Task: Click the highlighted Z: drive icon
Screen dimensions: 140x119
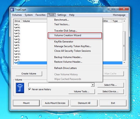Action: pyautogui.click(x=15, y=63)
